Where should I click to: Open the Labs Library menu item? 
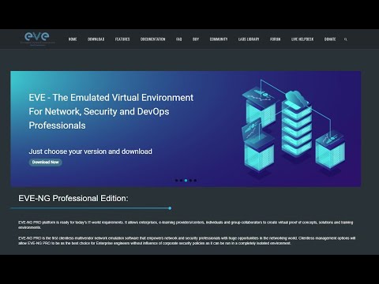[249, 39]
